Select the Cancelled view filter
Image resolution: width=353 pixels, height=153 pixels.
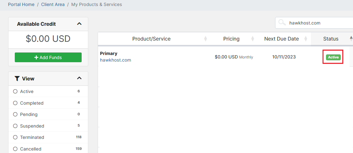15,149
